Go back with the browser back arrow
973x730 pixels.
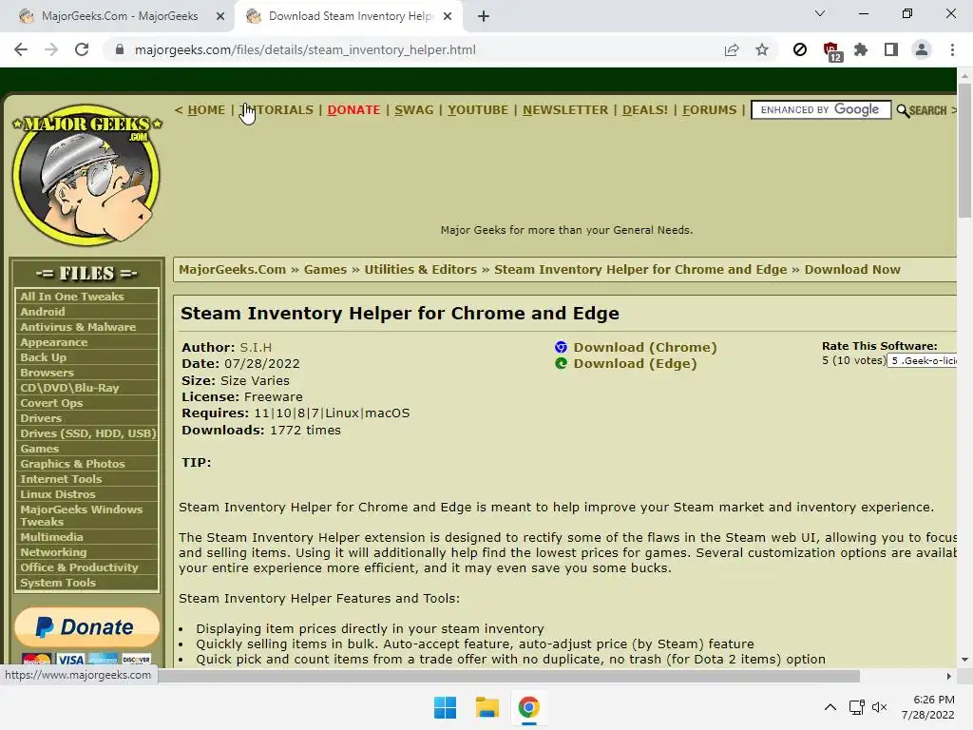tap(21, 49)
